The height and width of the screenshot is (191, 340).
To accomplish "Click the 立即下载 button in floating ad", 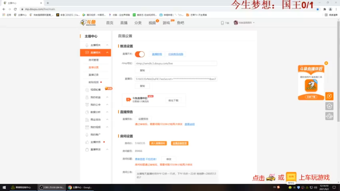I will [x=311, y=97].
